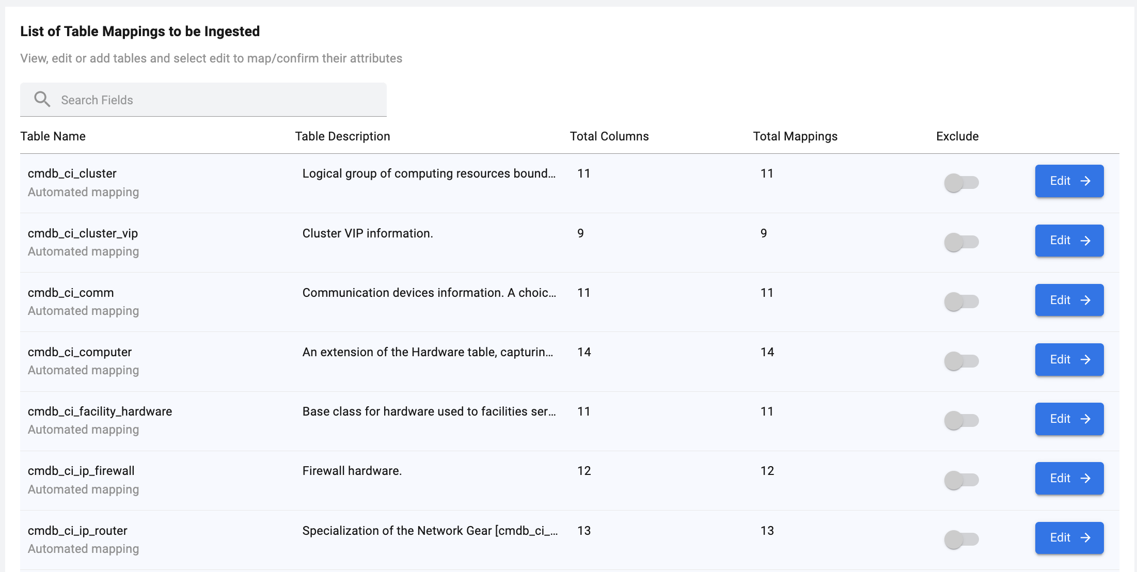This screenshot has width=1137, height=572.
Task: Click Total Mappings value 13 for cmdb_ci_ip_router
Action: point(767,531)
